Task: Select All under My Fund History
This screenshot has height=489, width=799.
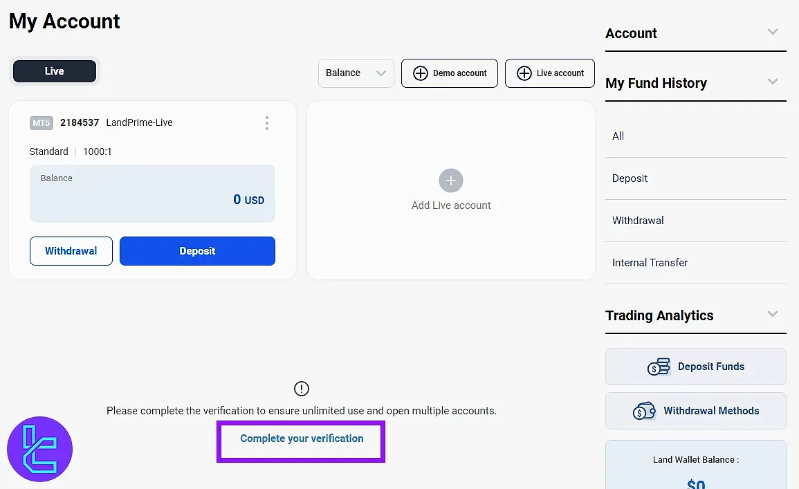Action: pos(618,136)
